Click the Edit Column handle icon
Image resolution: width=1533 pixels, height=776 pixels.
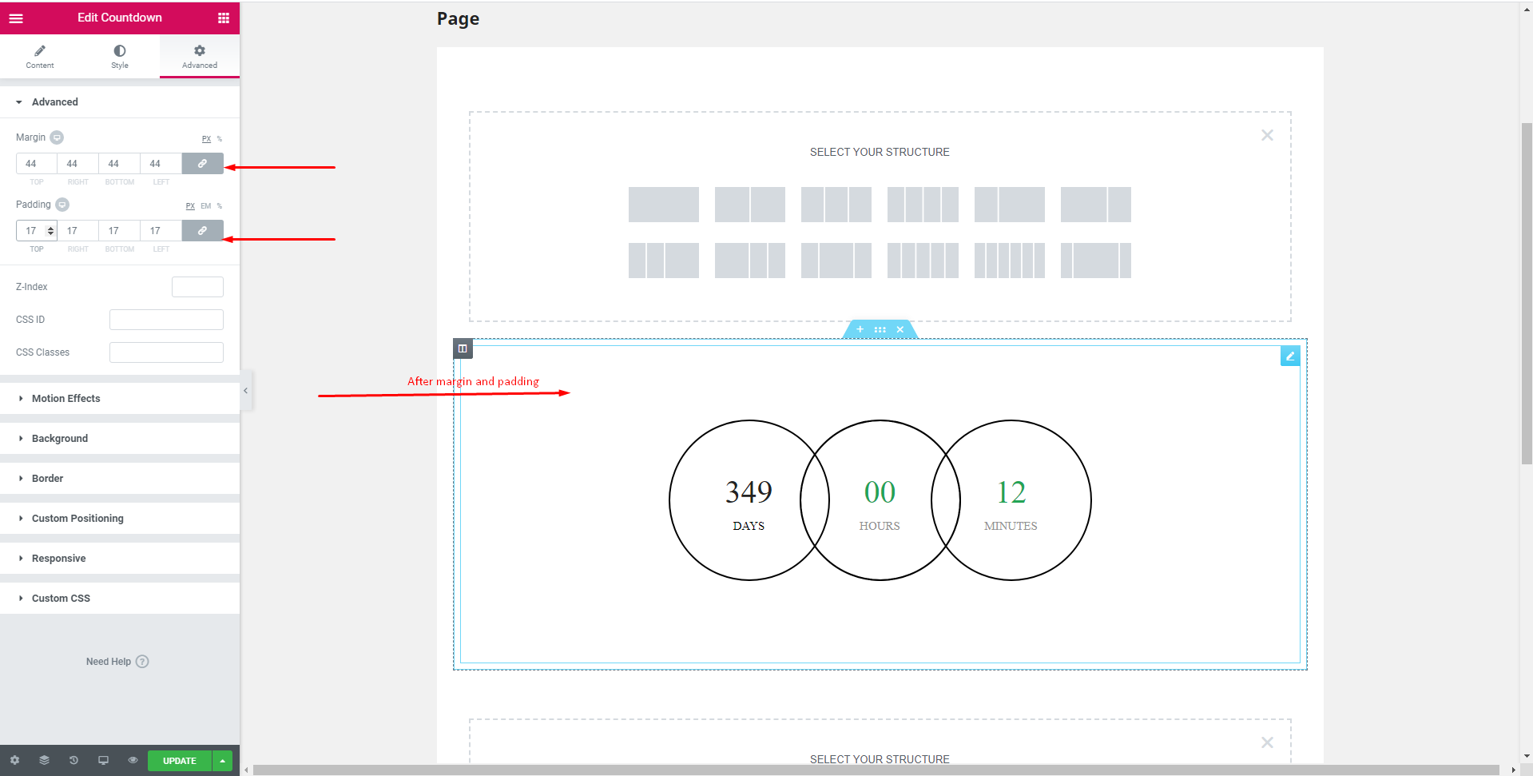tap(463, 348)
